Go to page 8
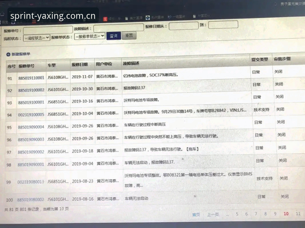The height and width of the screenshot is (228, 305). click(266, 214)
